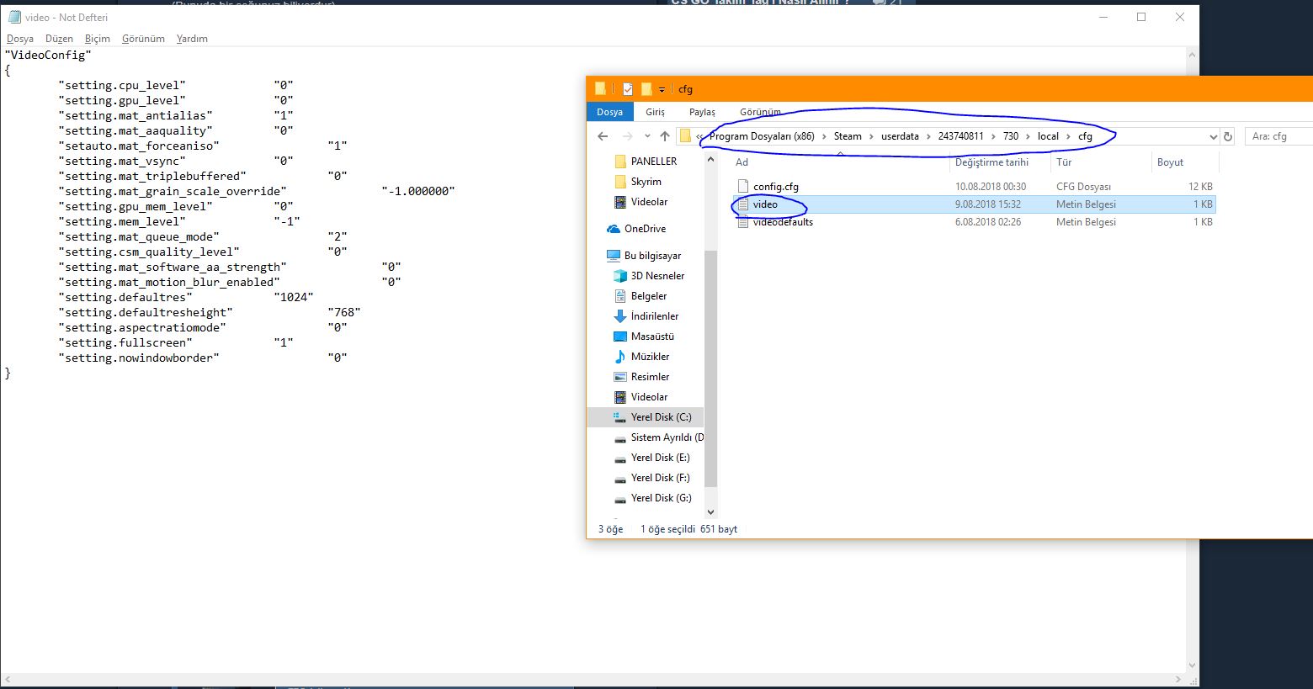Select the local breadcrumb segment

(x=1048, y=136)
